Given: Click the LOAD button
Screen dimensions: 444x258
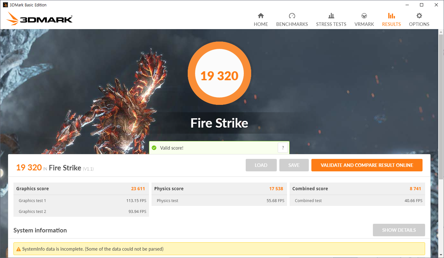Looking at the screenshot, I should tap(261, 165).
